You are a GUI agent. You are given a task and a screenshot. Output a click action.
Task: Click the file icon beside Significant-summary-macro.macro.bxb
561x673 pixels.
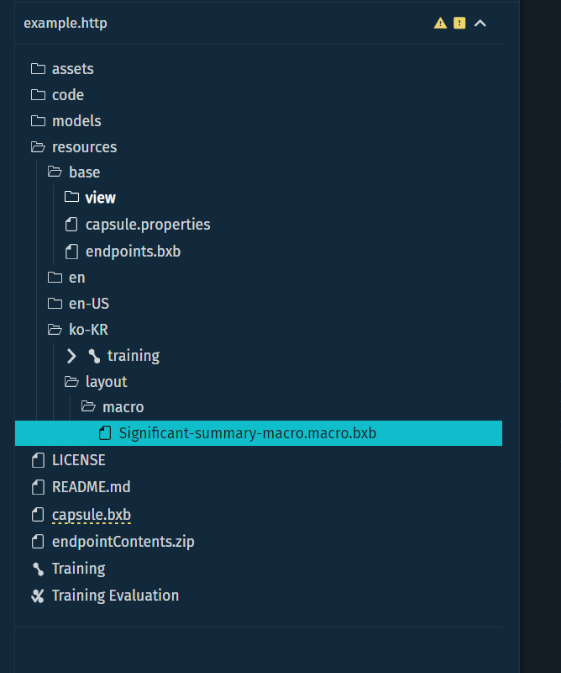[105, 433]
